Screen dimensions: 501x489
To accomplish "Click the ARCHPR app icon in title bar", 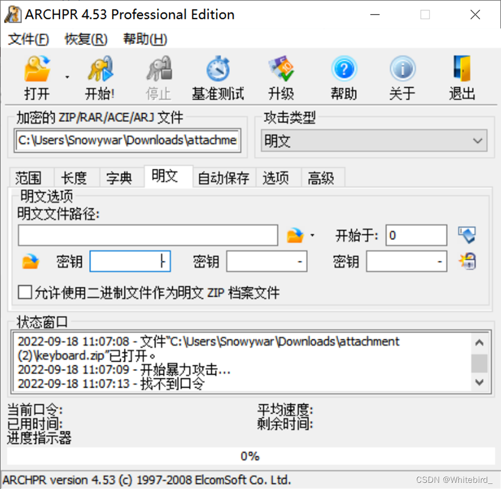I will [x=13, y=15].
